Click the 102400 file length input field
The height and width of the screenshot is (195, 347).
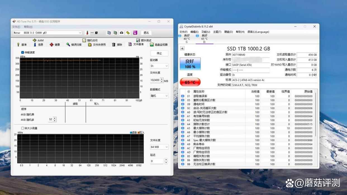click(x=155, y=80)
